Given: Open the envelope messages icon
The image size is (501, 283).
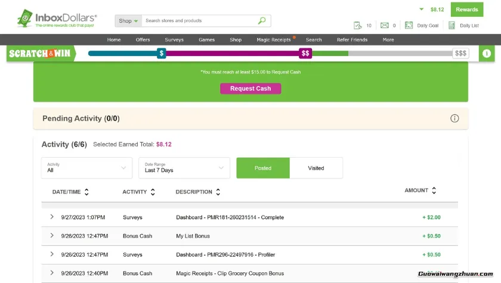Looking at the screenshot, I should [385, 26].
